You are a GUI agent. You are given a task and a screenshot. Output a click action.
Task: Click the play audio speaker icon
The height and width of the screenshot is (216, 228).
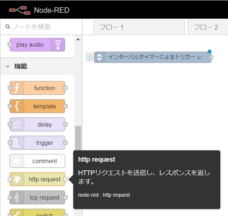click(58, 45)
